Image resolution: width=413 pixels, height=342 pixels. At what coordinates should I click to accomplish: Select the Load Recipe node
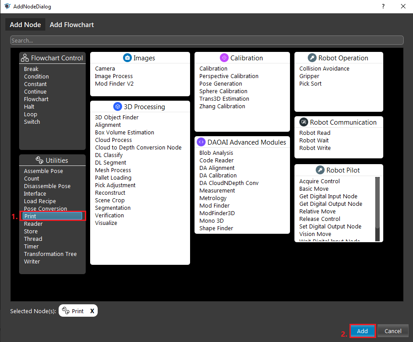40,201
